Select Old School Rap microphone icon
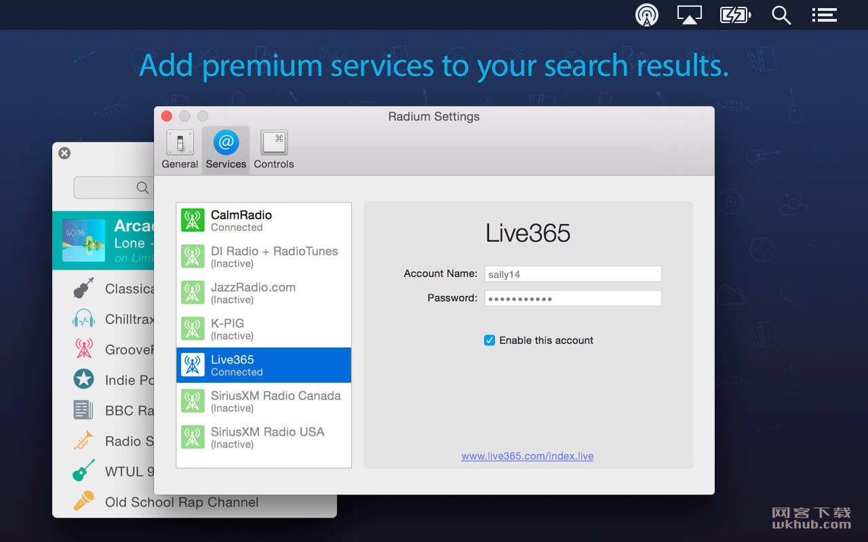Viewport: 868px width, 542px height. (83, 501)
